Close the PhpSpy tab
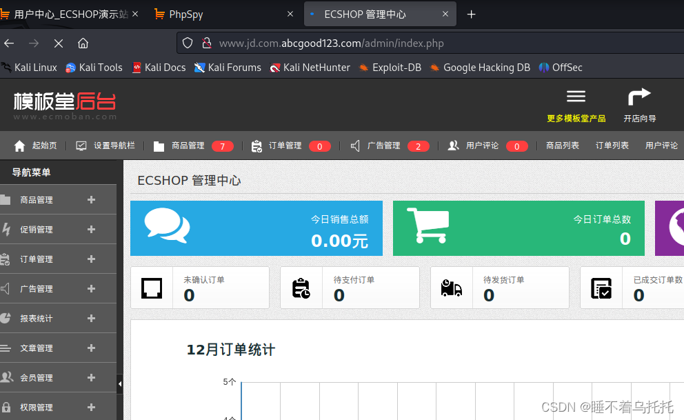Image resolution: width=684 pixels, height=420 pixels. pyautogui.click(x=290, y=14)
